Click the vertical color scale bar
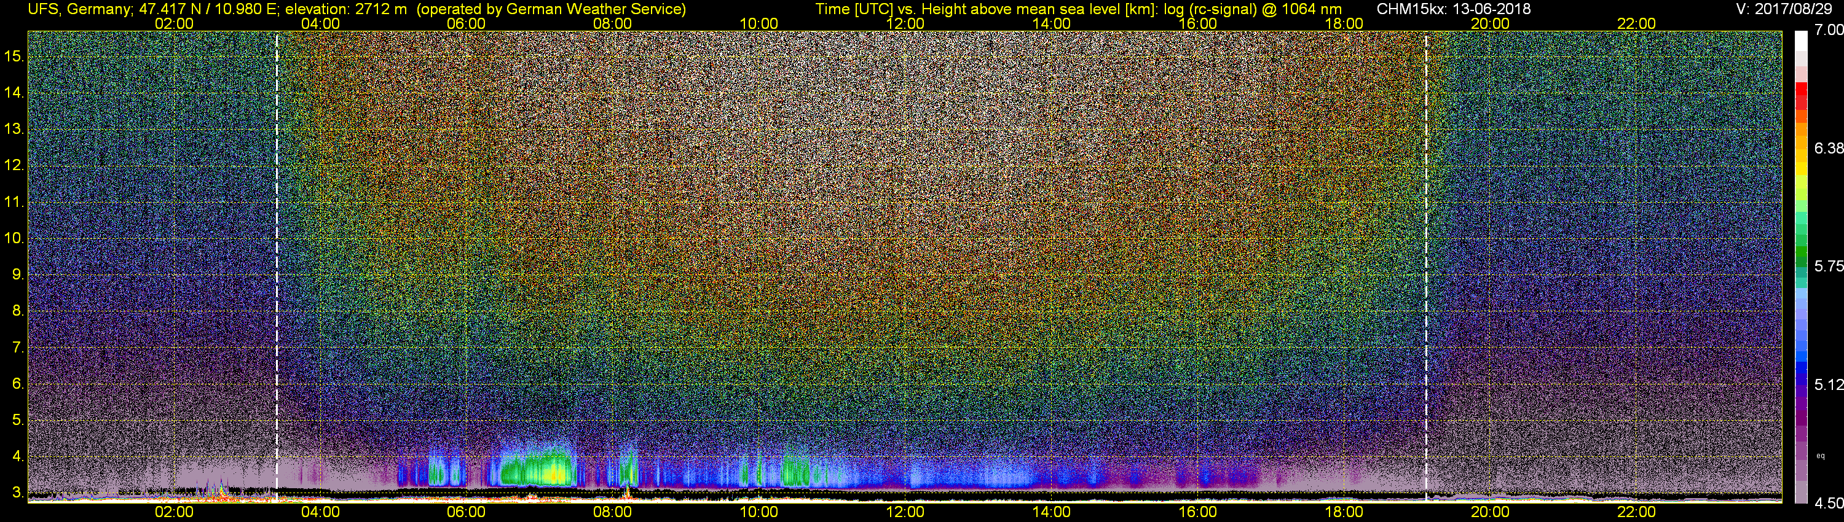1844x522 pixels. 1801,267
